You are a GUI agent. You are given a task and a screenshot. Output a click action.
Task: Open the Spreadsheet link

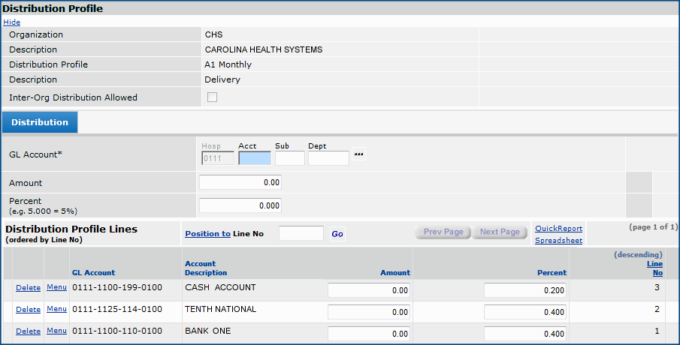[x=558, y=241]
